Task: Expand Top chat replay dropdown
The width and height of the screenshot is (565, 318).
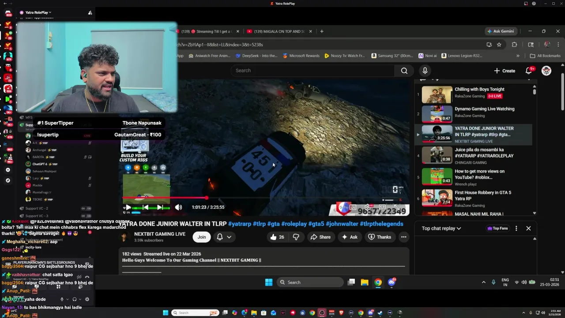Action: pyautogui.click(x=441, y=228)
